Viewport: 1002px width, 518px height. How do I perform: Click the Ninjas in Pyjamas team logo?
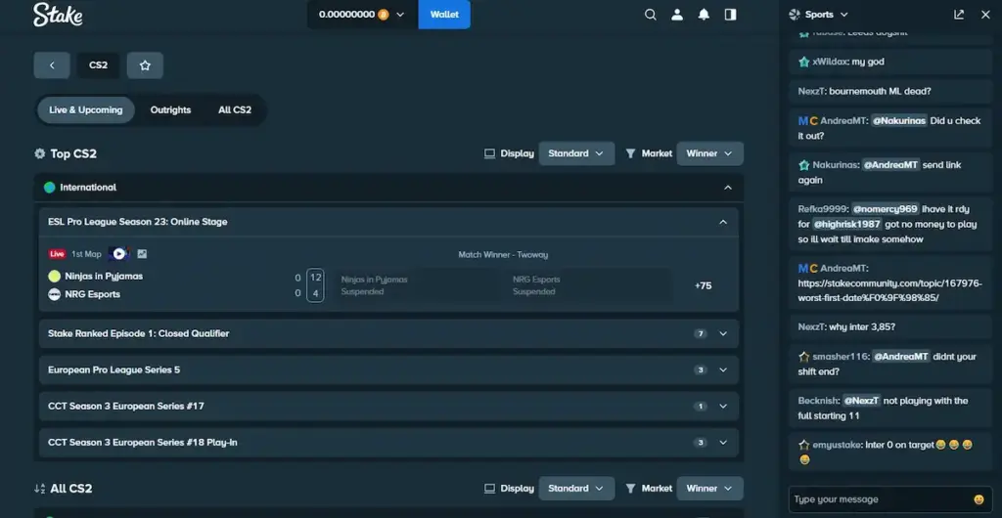point(55,277)
